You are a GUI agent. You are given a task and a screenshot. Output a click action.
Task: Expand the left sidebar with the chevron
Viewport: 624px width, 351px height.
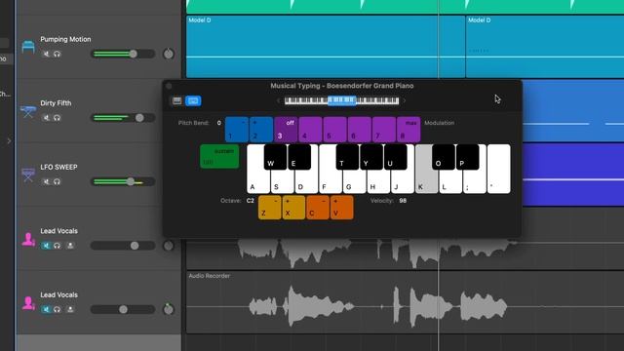[x=9, y=140]
